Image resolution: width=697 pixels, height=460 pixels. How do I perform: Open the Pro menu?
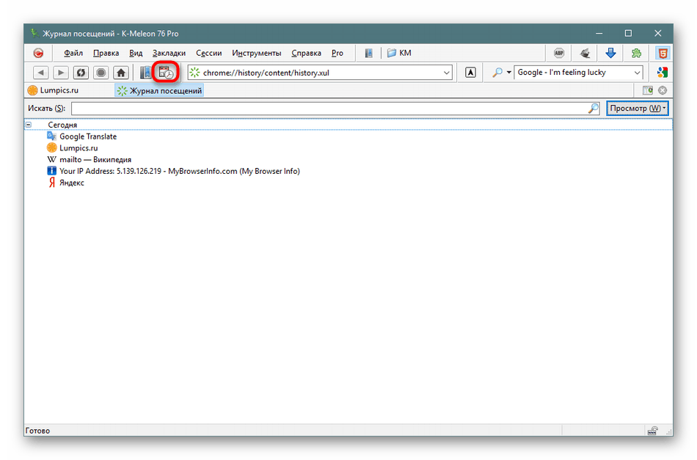click(337, 54)
